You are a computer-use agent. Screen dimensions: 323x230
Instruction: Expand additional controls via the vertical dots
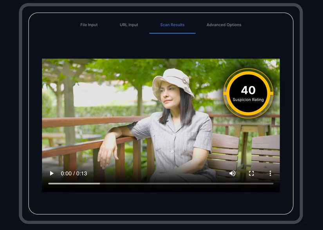click(x=270, y=173)
